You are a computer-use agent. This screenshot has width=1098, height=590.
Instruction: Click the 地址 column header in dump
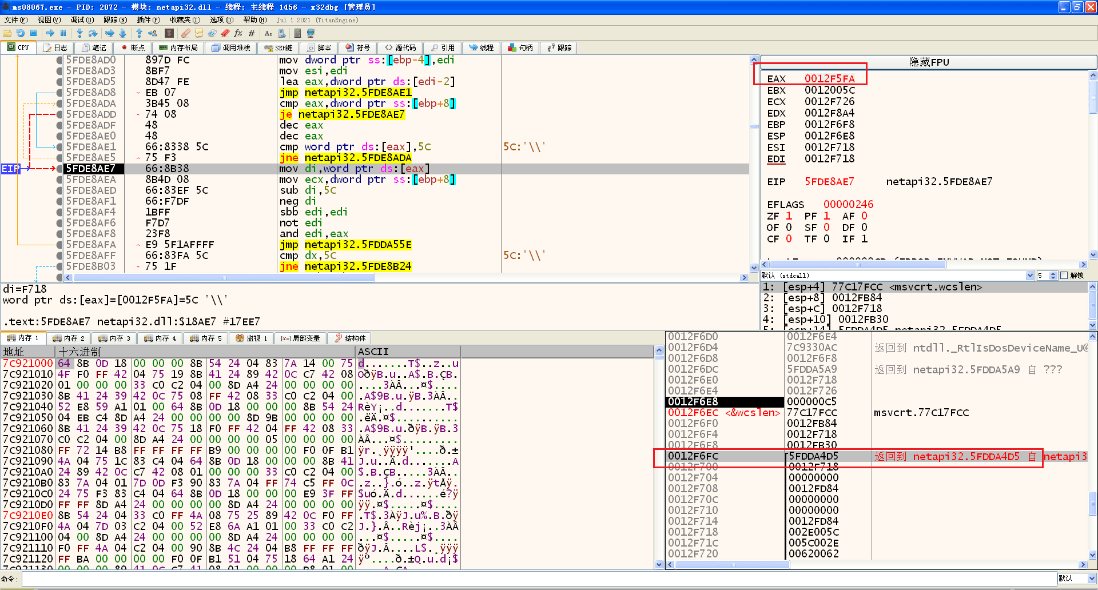[27, 352]
